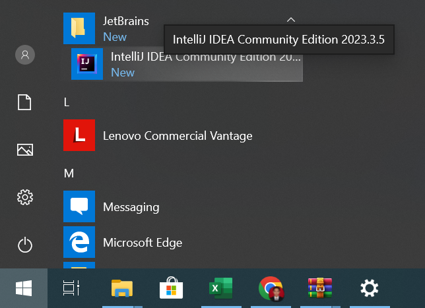Switch to Excel on the taskbar
The image size is (425, 308).
221,288
